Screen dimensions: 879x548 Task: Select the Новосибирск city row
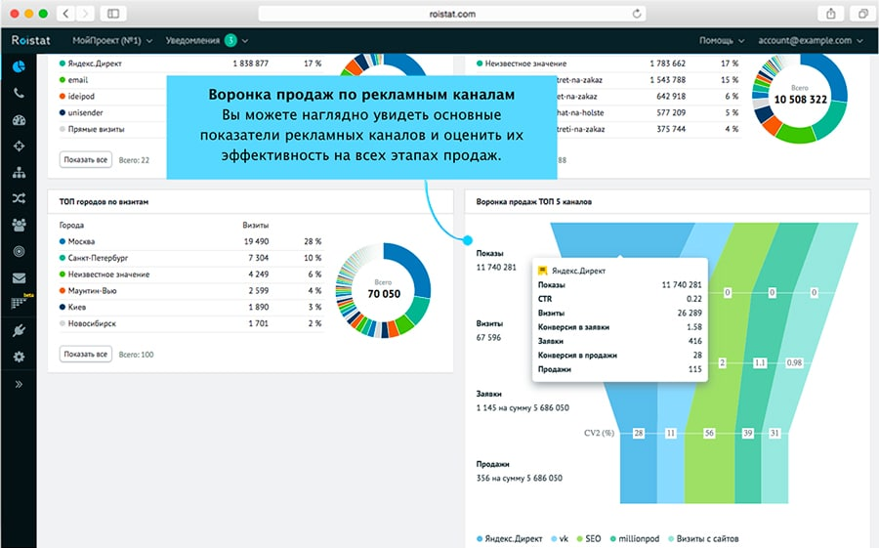190,323
